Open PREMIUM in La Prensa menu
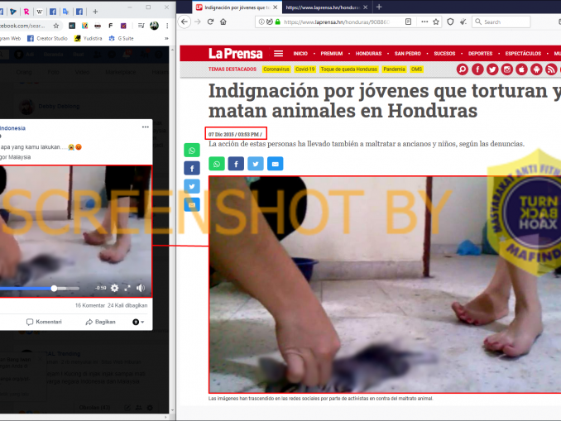 pos(332,54)
